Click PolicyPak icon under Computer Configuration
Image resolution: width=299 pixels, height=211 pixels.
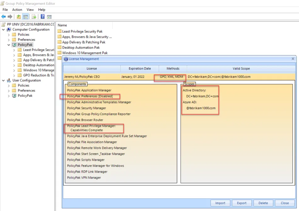click(x=14, y=45)
